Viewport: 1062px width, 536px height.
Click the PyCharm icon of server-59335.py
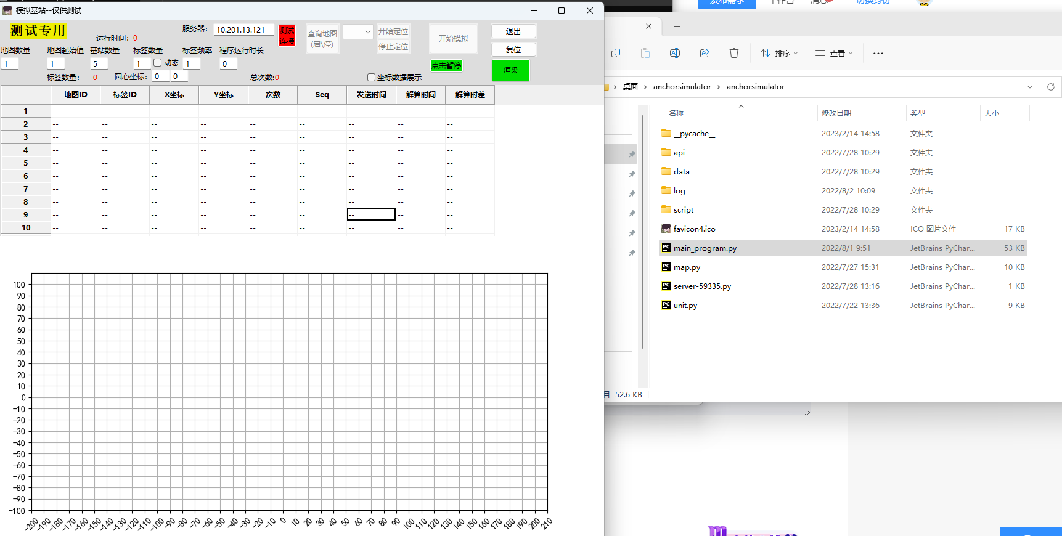[x=666, y=286]
